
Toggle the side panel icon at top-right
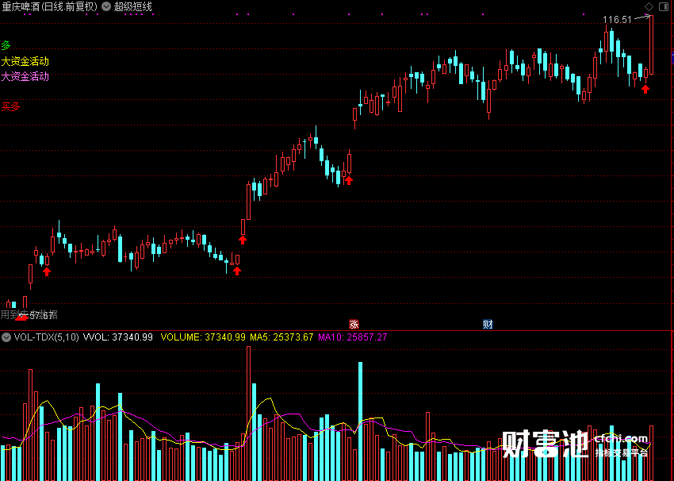tap(664, 6)
